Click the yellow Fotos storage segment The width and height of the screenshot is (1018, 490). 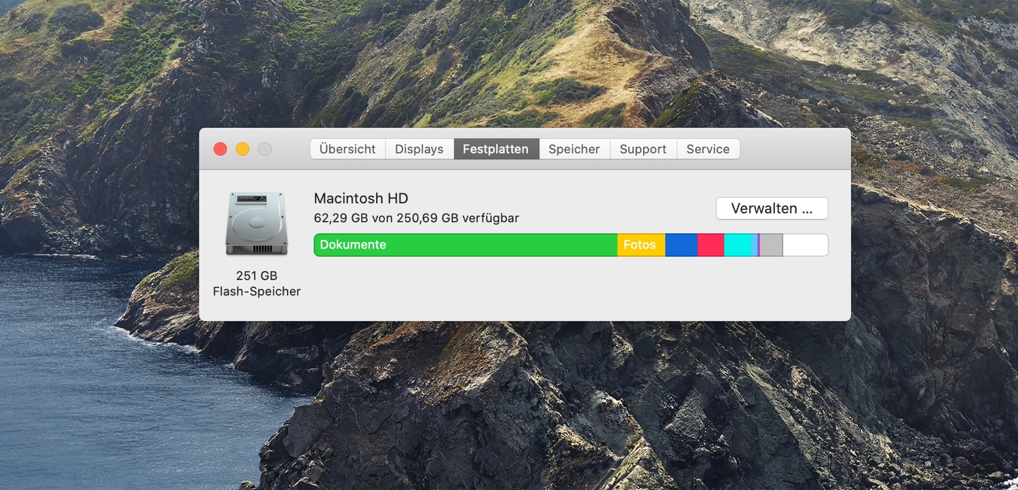641,245
